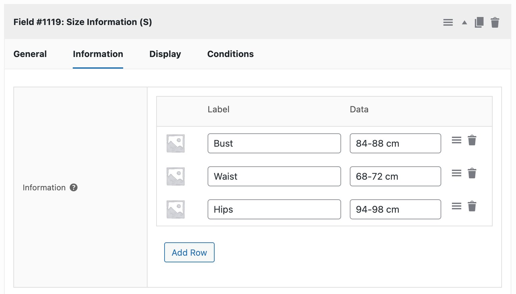Click inside the Waist data field

point(395,176)
